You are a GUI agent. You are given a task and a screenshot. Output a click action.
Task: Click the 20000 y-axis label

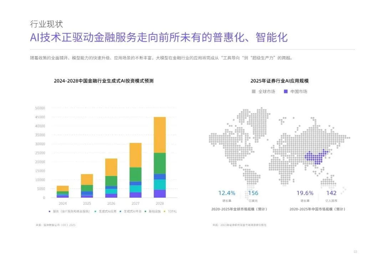40,162
